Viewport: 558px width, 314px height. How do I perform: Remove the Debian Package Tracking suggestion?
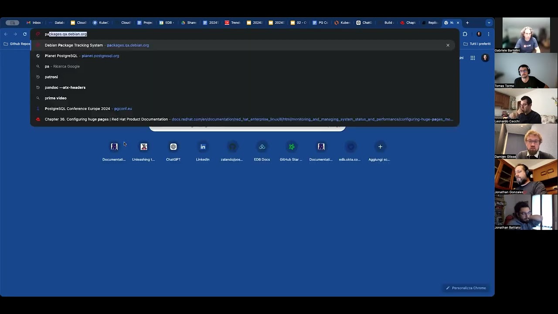448,45
